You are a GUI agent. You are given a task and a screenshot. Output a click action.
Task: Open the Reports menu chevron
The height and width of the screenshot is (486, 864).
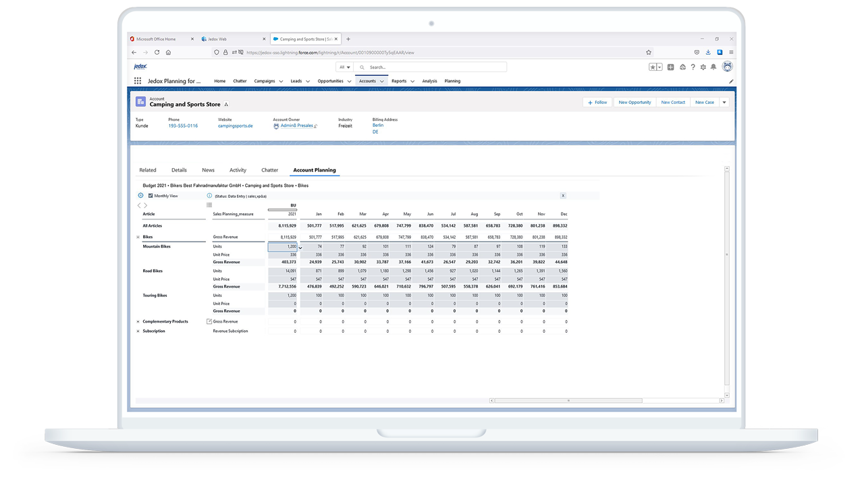click(x=412, y=81)
